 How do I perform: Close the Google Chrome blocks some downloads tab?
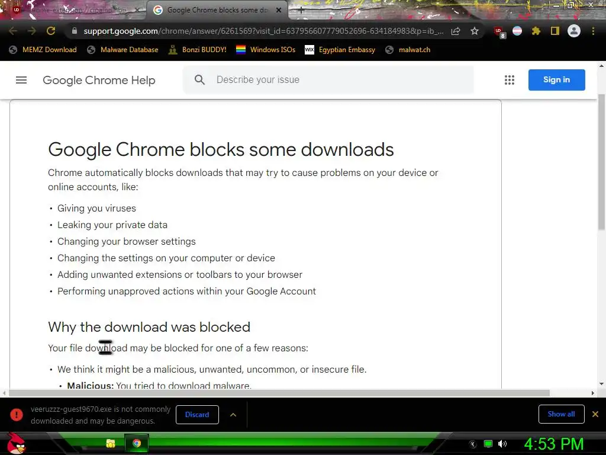coord(279,10)
